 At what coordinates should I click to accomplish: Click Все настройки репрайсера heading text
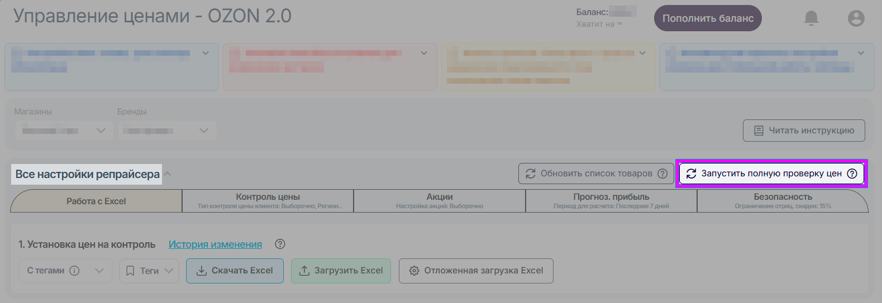click(x=87, y=174)
